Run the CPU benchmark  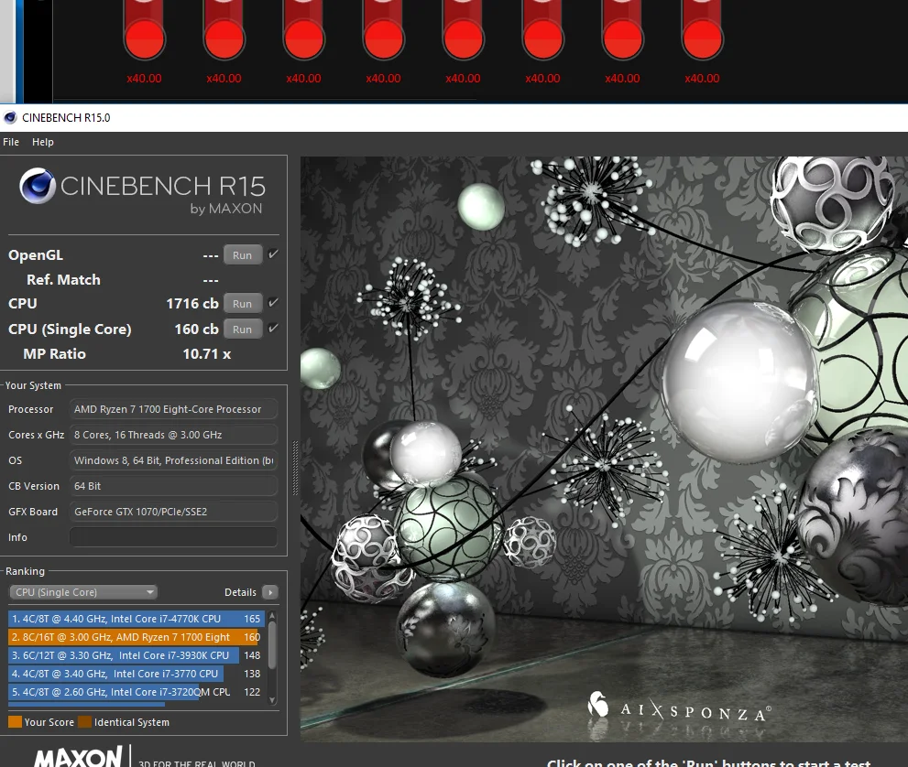[242, 304]
